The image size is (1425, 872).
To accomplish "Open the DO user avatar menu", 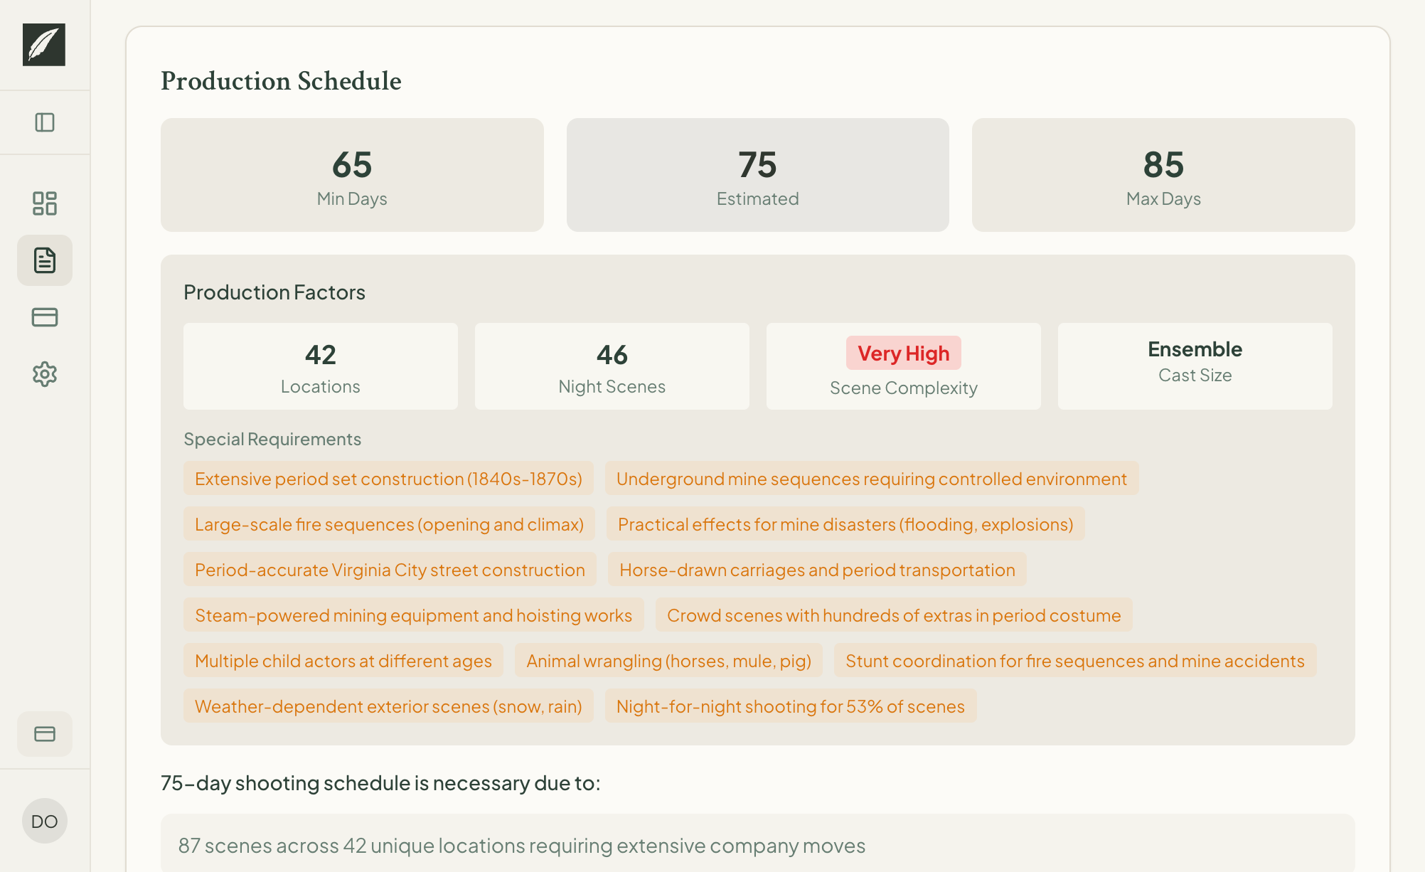I will (x=44, y=821).
